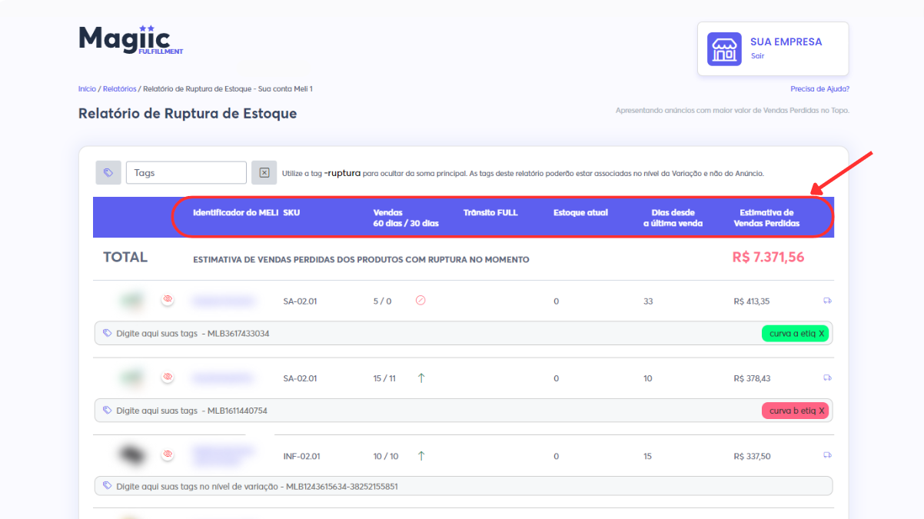The width and height of the screenshot is (924, 519).
Task: Click the TOTAL label
Action: point(125,257)
